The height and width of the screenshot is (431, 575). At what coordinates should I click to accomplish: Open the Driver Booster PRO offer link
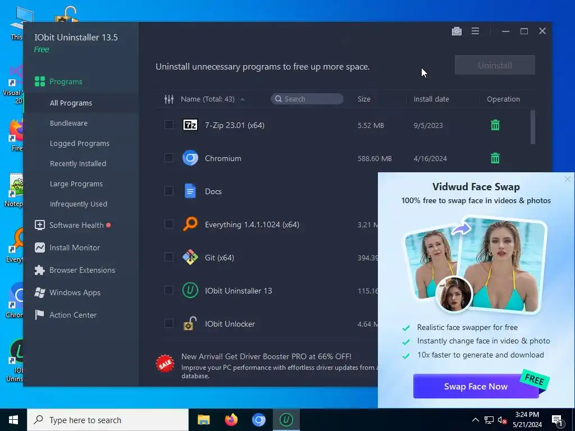(x=266, y=356)
